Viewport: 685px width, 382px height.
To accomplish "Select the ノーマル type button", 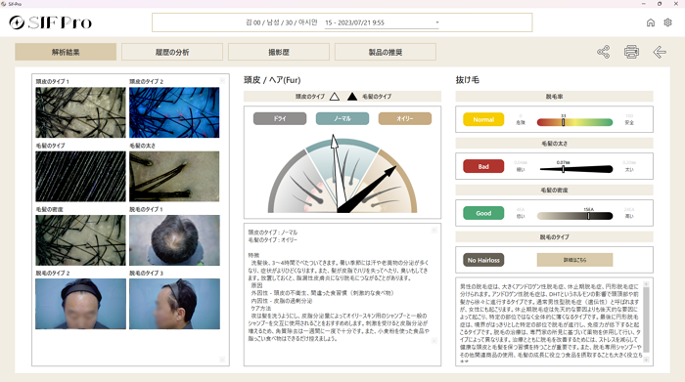I will tap(342, 118).
